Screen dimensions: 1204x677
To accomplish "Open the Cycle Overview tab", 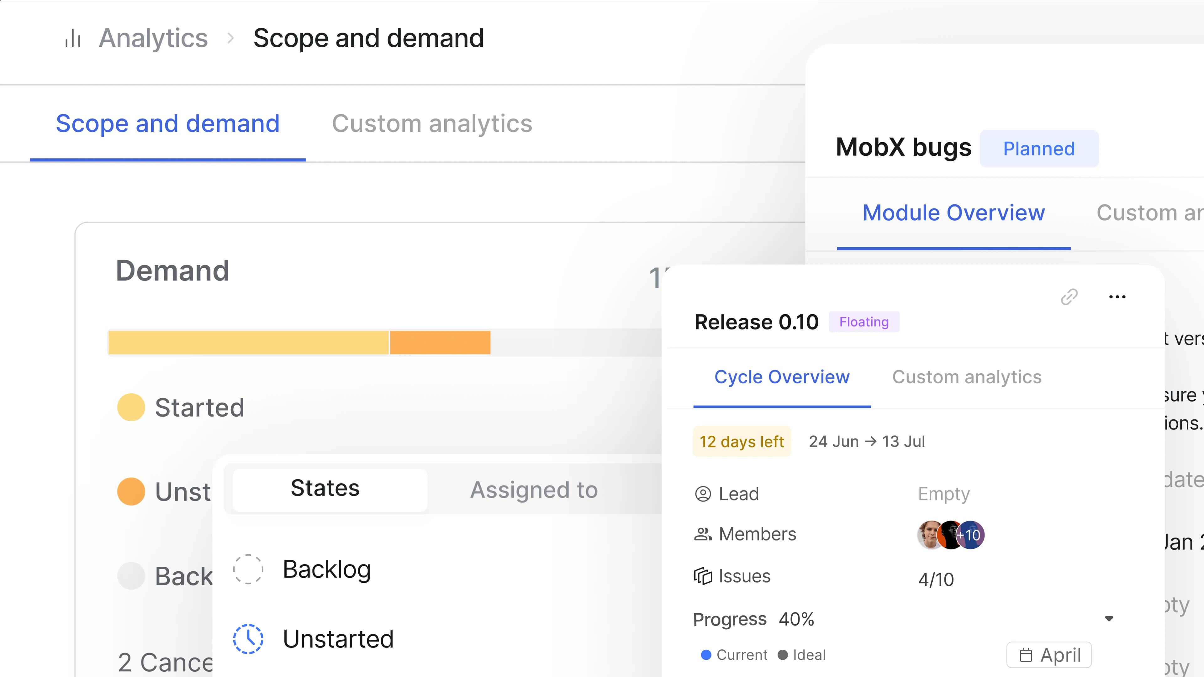I will point(782,377).
